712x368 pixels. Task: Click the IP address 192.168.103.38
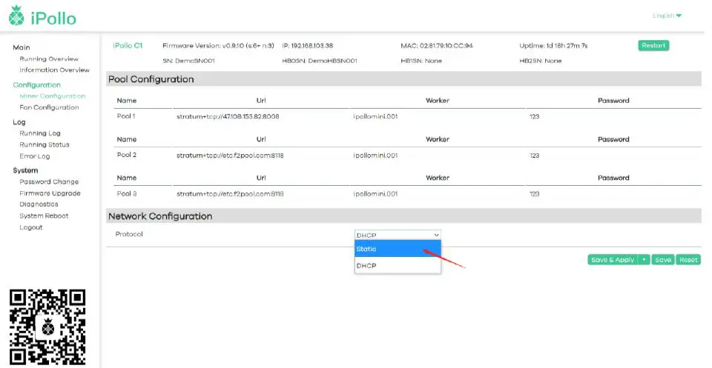point(307,46)
